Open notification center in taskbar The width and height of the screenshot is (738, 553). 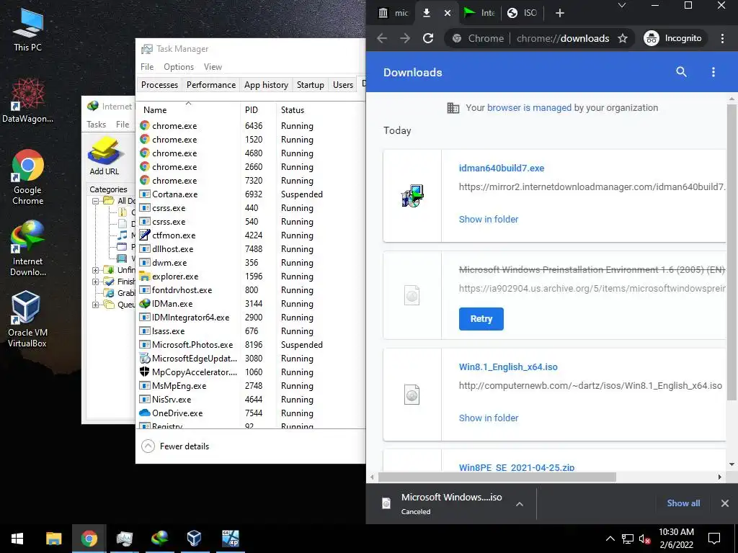pyautogui.click(x=714, y=539)
